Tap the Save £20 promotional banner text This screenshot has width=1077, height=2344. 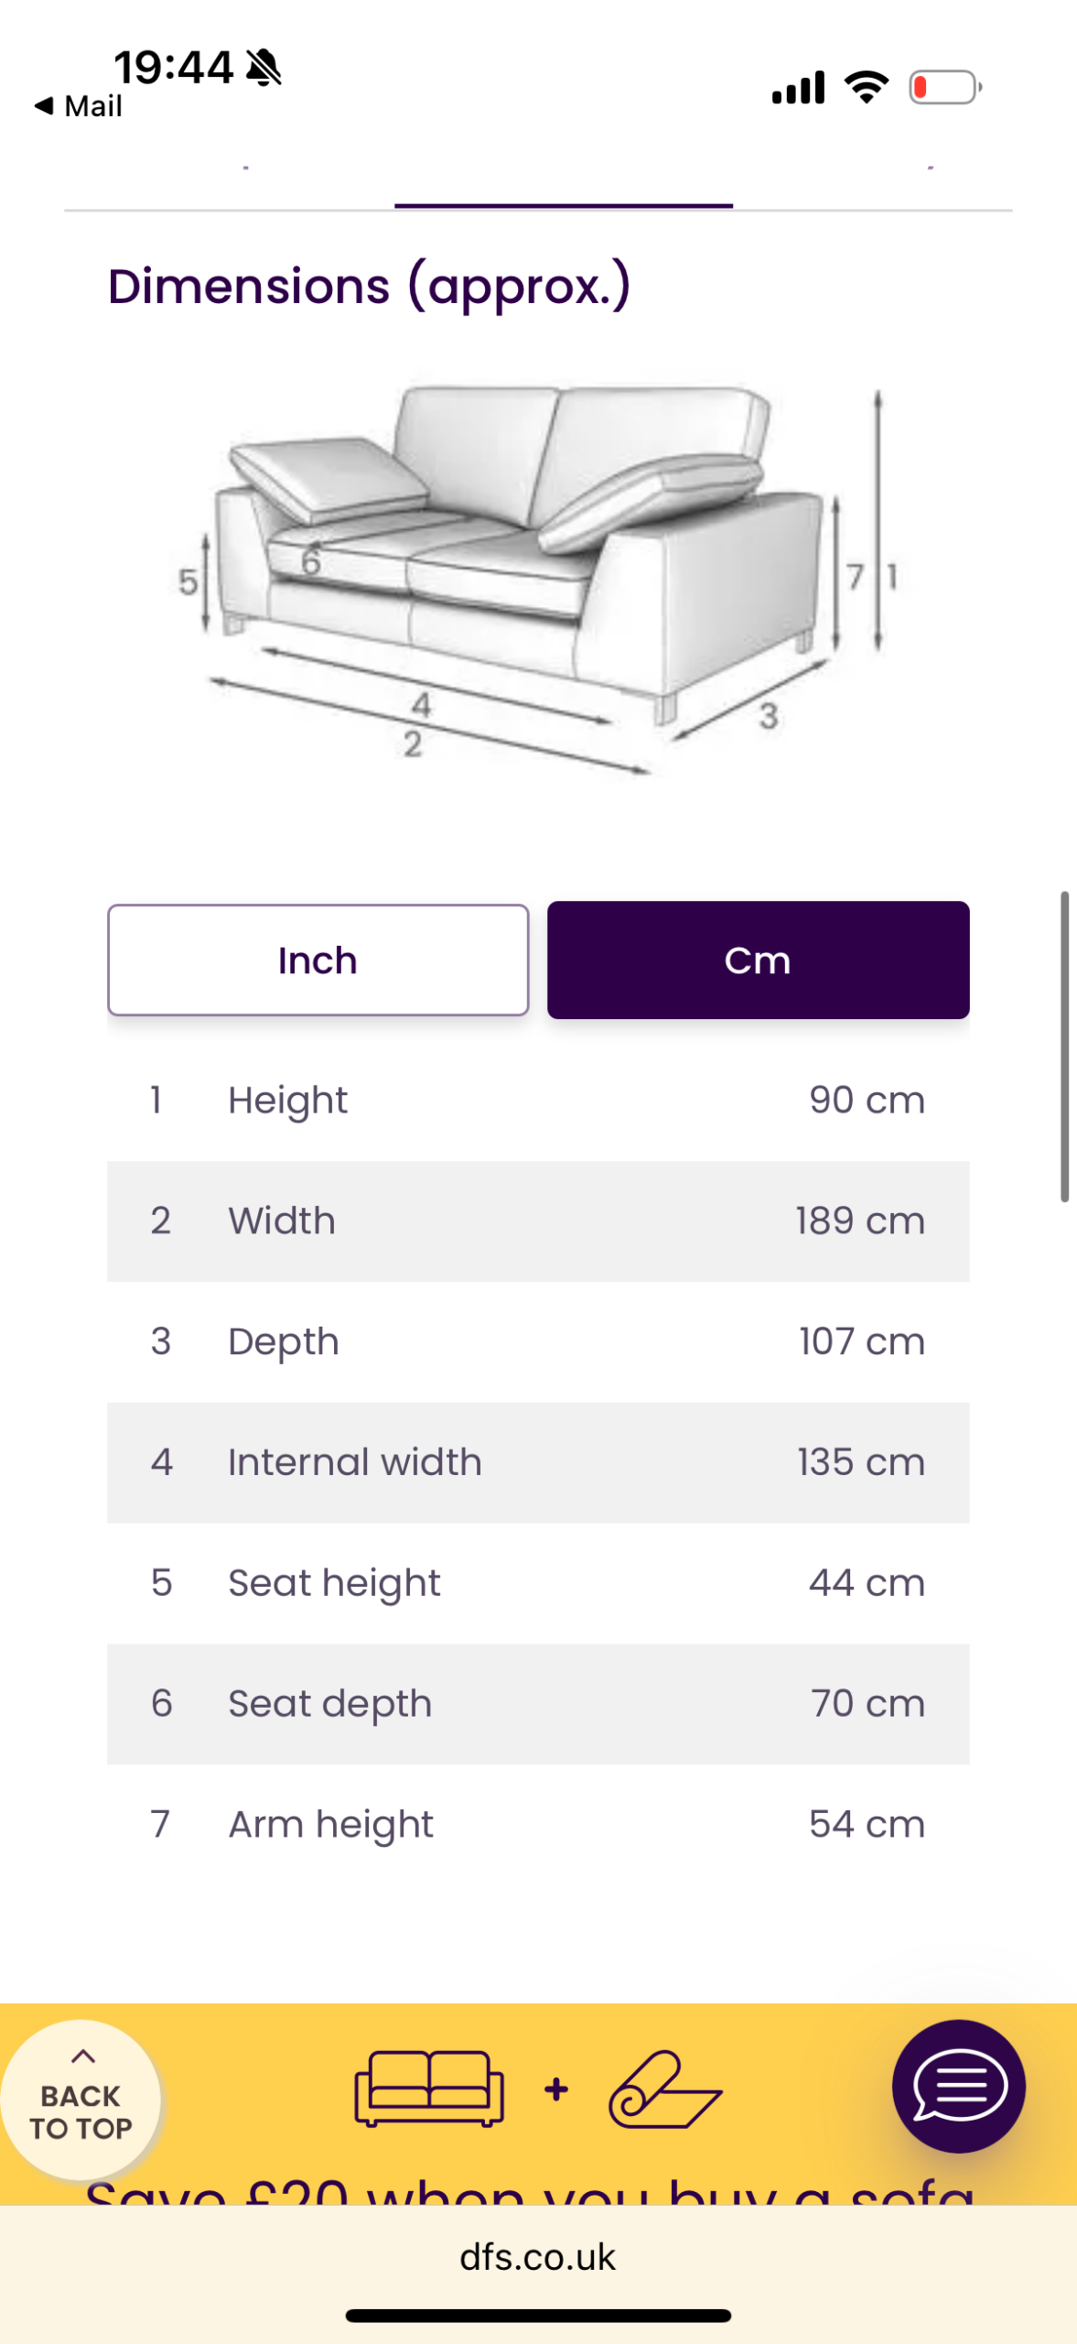click(531, 2190)
